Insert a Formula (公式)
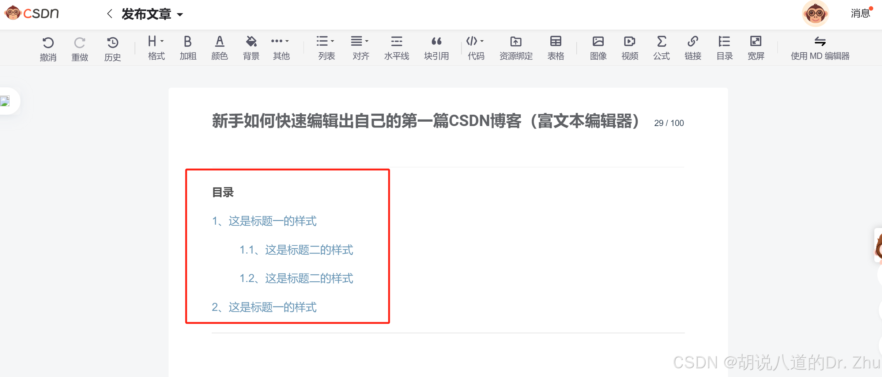882x377 pixels. click(x=661, y=48)
